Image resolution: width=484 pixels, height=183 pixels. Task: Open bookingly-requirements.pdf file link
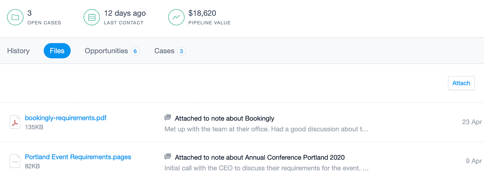tap(66, 118)
